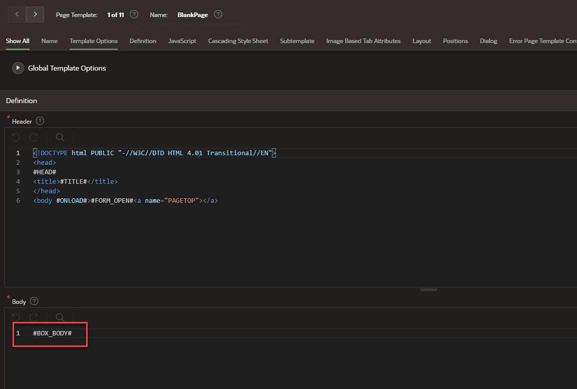Go to next page template arrow
Viewport: 577px width, 389px height.
coord(35,15)
